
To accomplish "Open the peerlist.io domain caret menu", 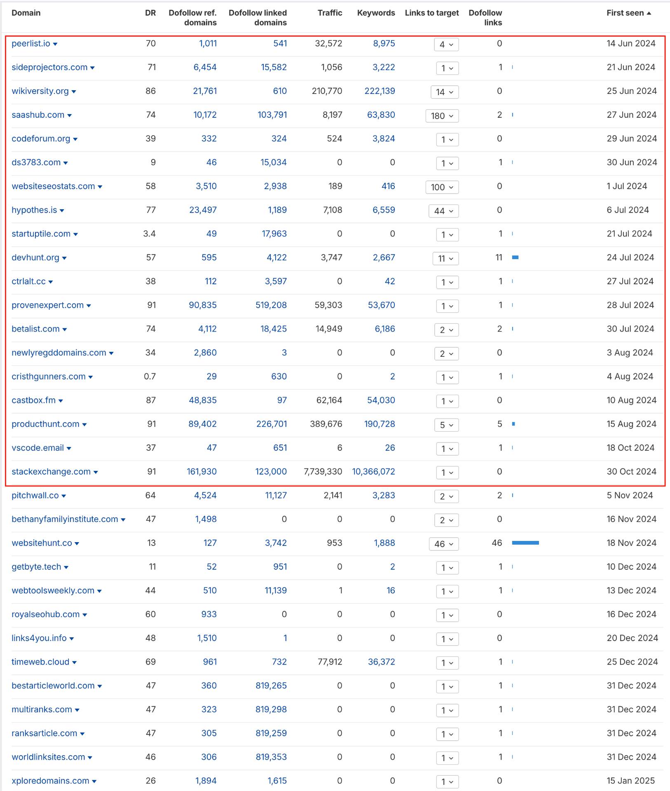I will coord(55,44).
